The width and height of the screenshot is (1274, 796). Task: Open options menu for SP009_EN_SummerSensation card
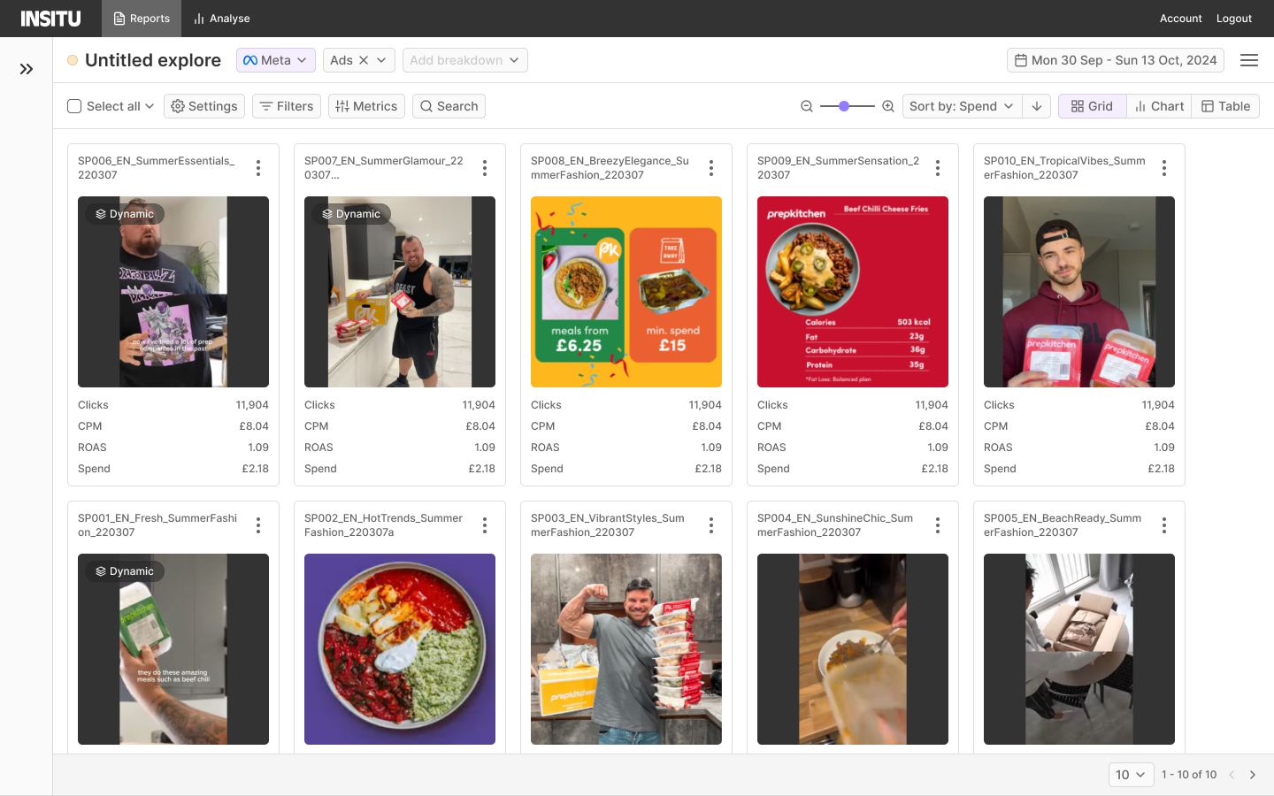[938, 168]
